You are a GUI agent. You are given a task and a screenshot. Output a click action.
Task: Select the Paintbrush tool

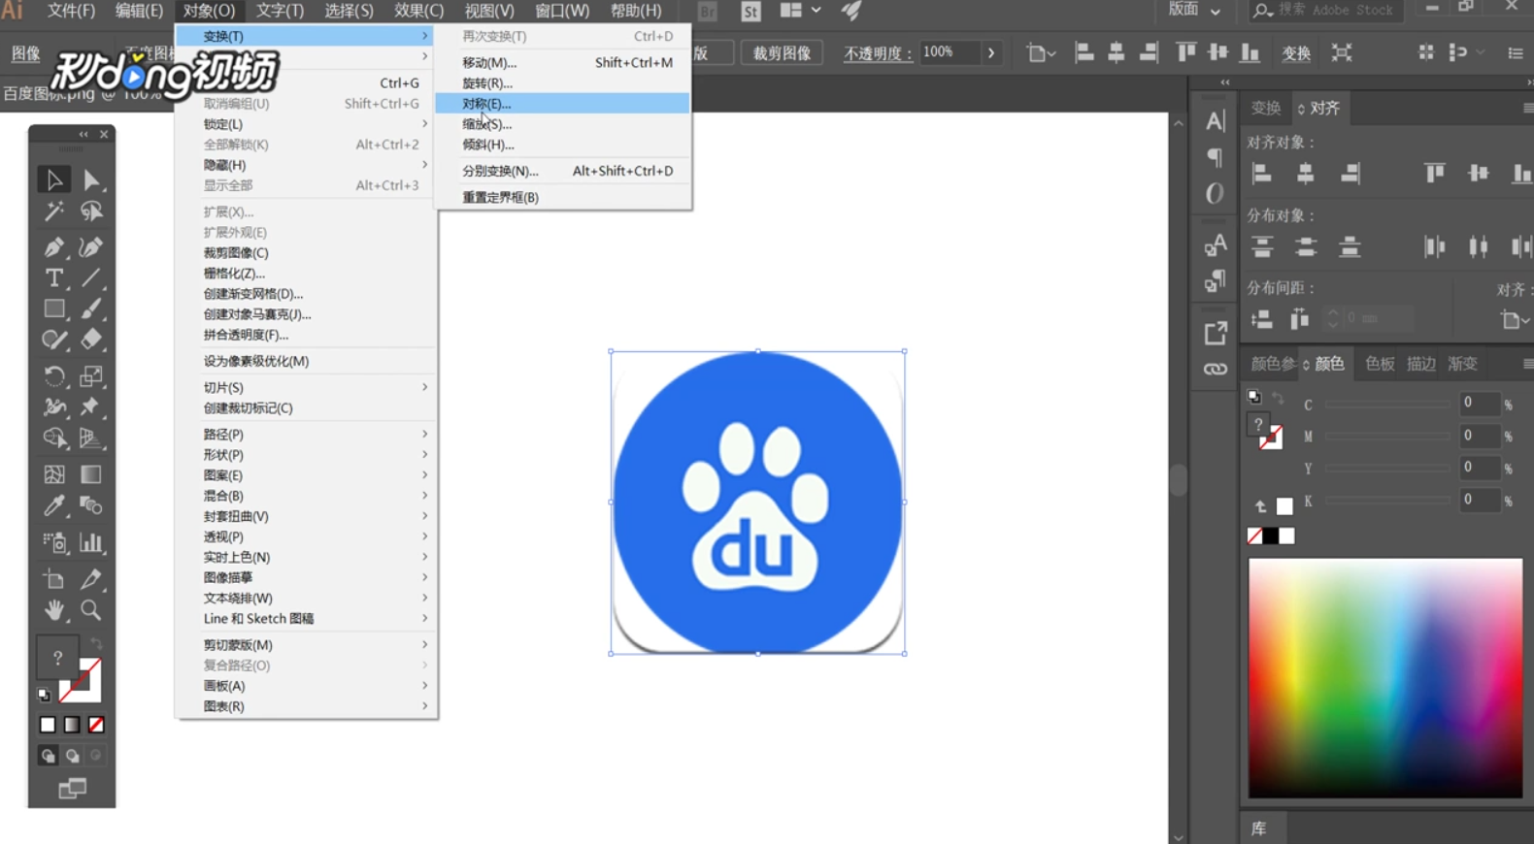[x=91, y=308]
